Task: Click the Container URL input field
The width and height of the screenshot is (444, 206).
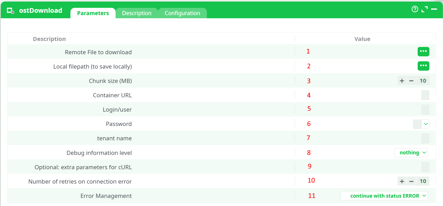Action: (x=425, y=95)
